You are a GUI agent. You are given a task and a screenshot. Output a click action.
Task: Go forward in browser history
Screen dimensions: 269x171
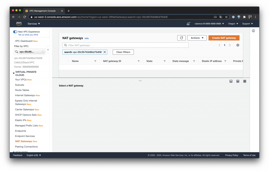(19, 17)
